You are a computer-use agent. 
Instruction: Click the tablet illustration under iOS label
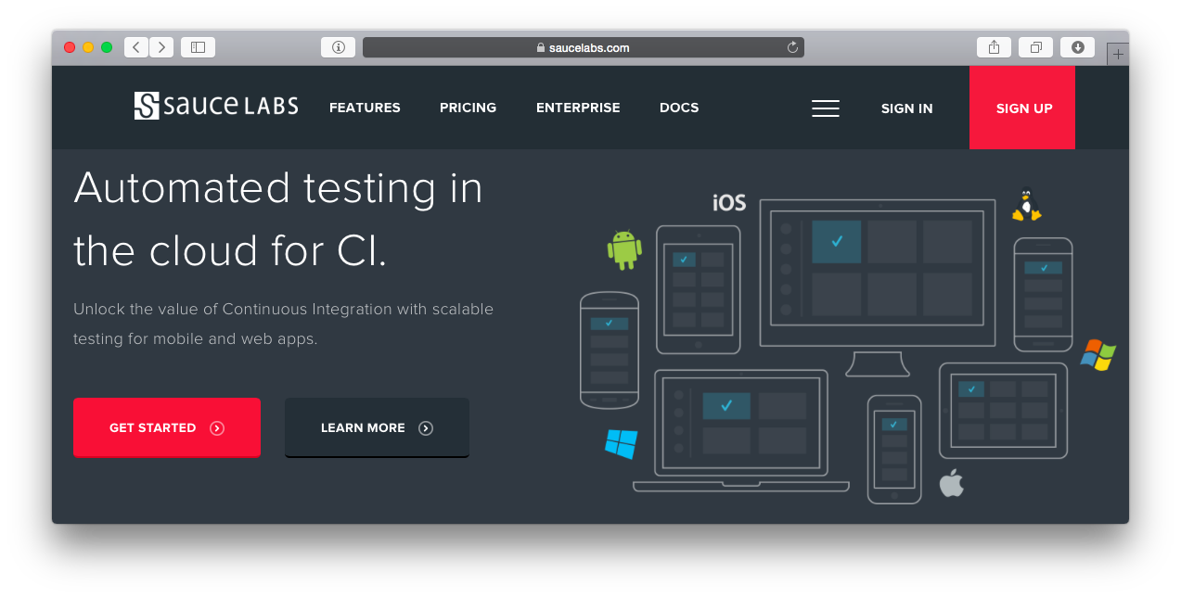(699, 289)
